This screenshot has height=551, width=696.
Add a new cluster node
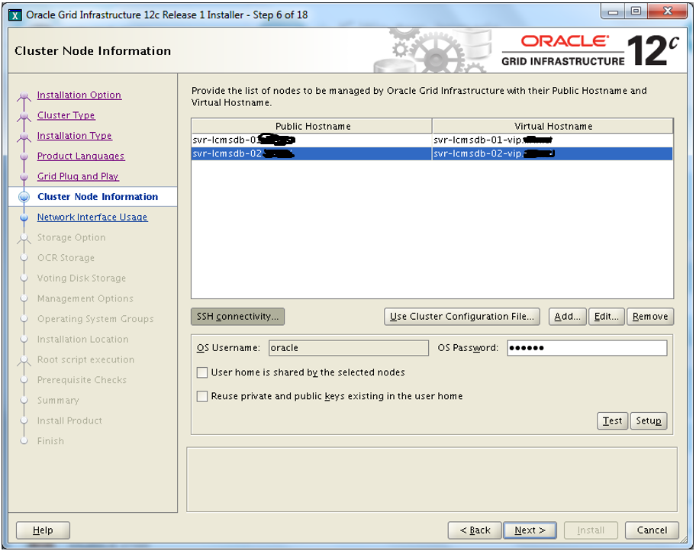(x=567, y=317)
